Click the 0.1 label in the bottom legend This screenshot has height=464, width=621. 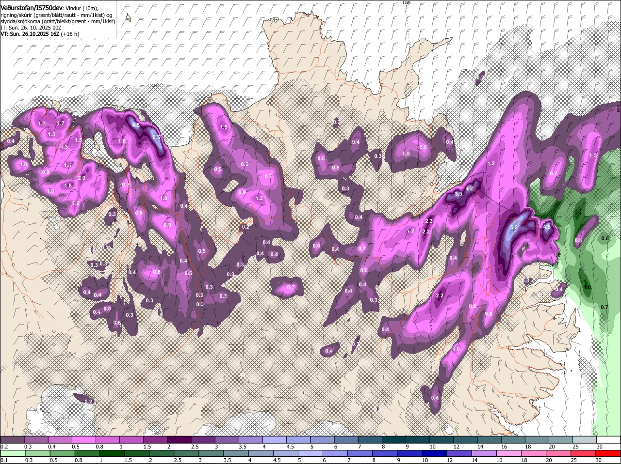coord(4,460)
